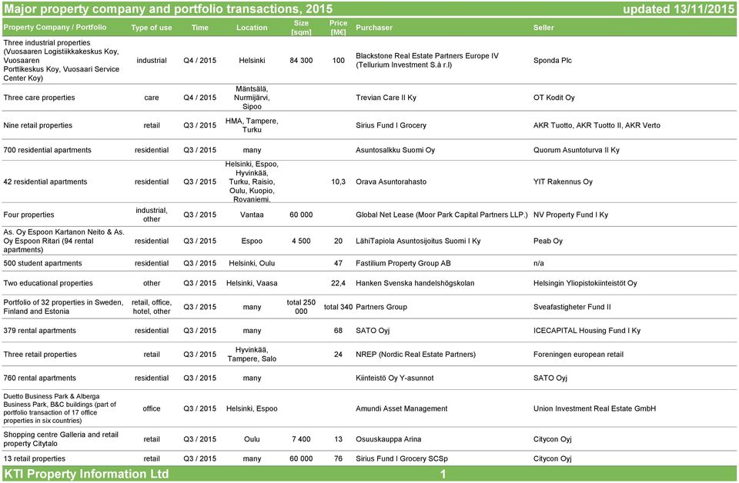
Task: Select the '10,3' price value
Action: 339,182
